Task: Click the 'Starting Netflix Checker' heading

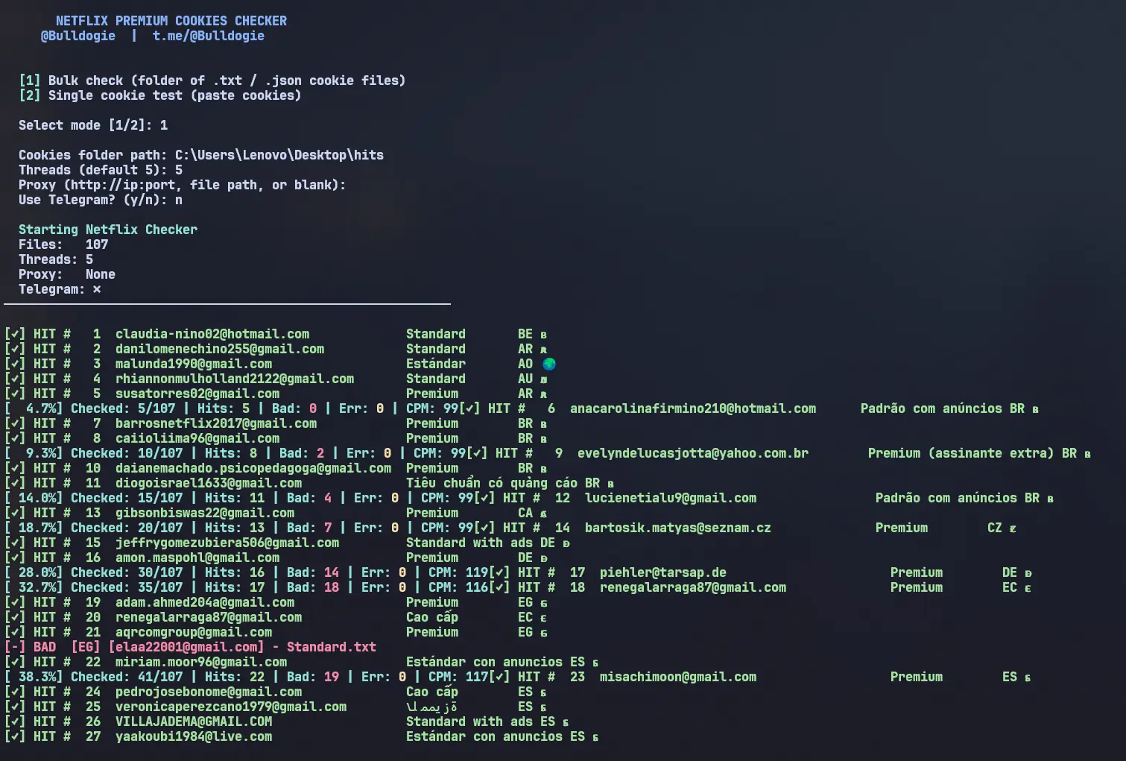Action: click(x=108, y=230)
